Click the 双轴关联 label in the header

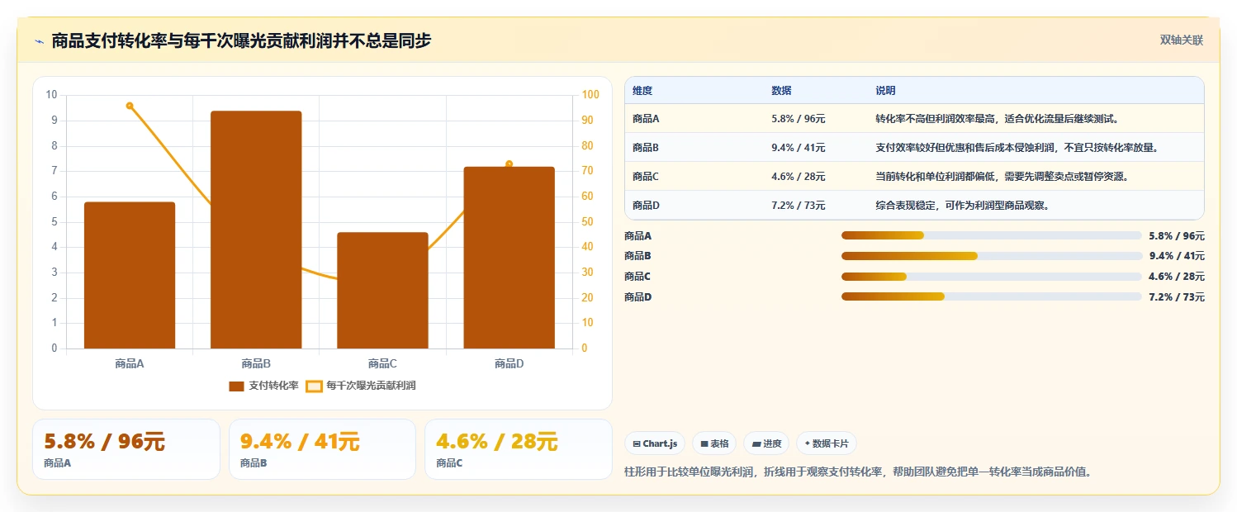pyautogui.click(x=1182, y=40)
